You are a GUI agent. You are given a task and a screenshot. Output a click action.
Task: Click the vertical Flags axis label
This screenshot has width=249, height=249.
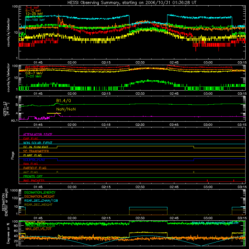pos(12,155)
